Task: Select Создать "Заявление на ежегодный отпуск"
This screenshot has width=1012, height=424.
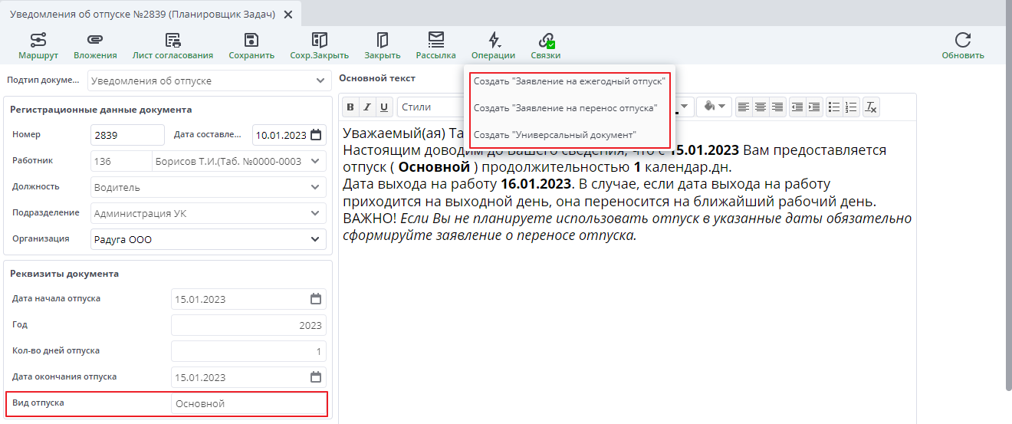Action: tap(569, 81)
